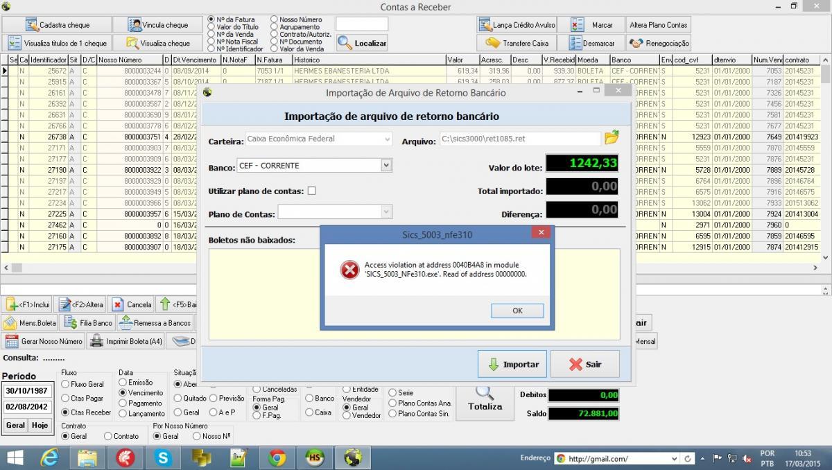Open the Banco dropdown showing CEF - CORRENTE
Image resolution: width=832 pixels, height=470 pixels.
click(x=386, y=166)
